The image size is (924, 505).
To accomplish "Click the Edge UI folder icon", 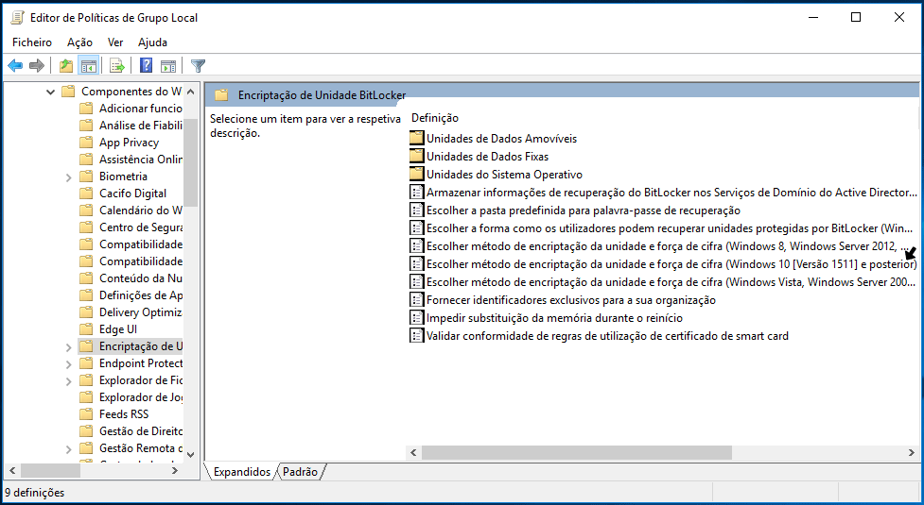I will click(x=87, y=329).
